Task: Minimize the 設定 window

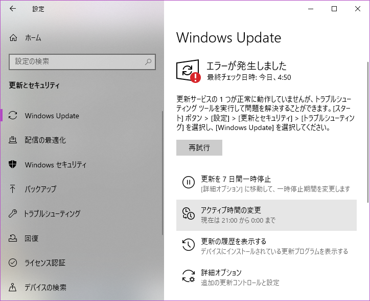Action: [x=311, y=9]
